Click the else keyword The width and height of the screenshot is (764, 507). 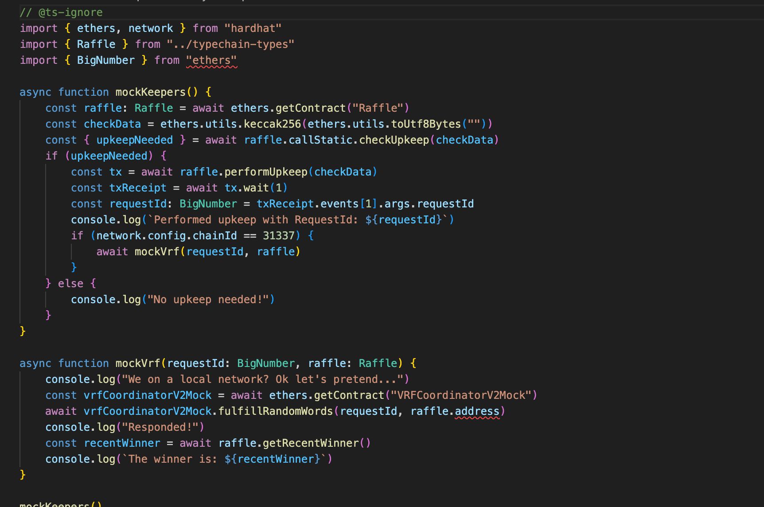pyautogui.click(x=71, y=284)
